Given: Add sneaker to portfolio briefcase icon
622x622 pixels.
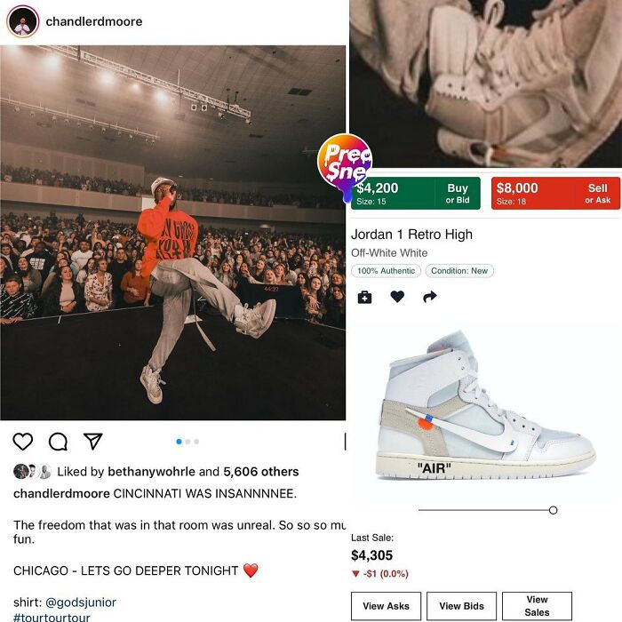Looking at the screenshot, I should click(x=364, y=297).
